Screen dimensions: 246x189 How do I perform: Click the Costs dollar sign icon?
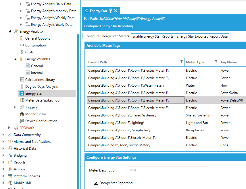point(22,52)
